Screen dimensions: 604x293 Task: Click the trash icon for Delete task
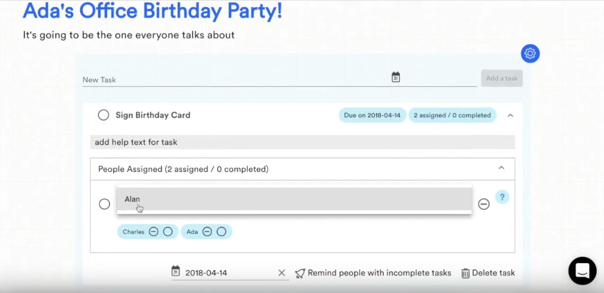[x=465, y=273]
